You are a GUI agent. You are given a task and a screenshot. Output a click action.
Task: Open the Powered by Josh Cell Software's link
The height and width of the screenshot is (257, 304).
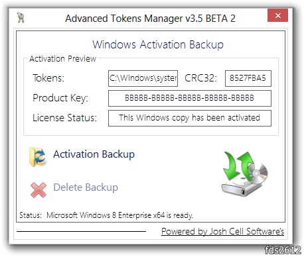(x=222, y=231)
